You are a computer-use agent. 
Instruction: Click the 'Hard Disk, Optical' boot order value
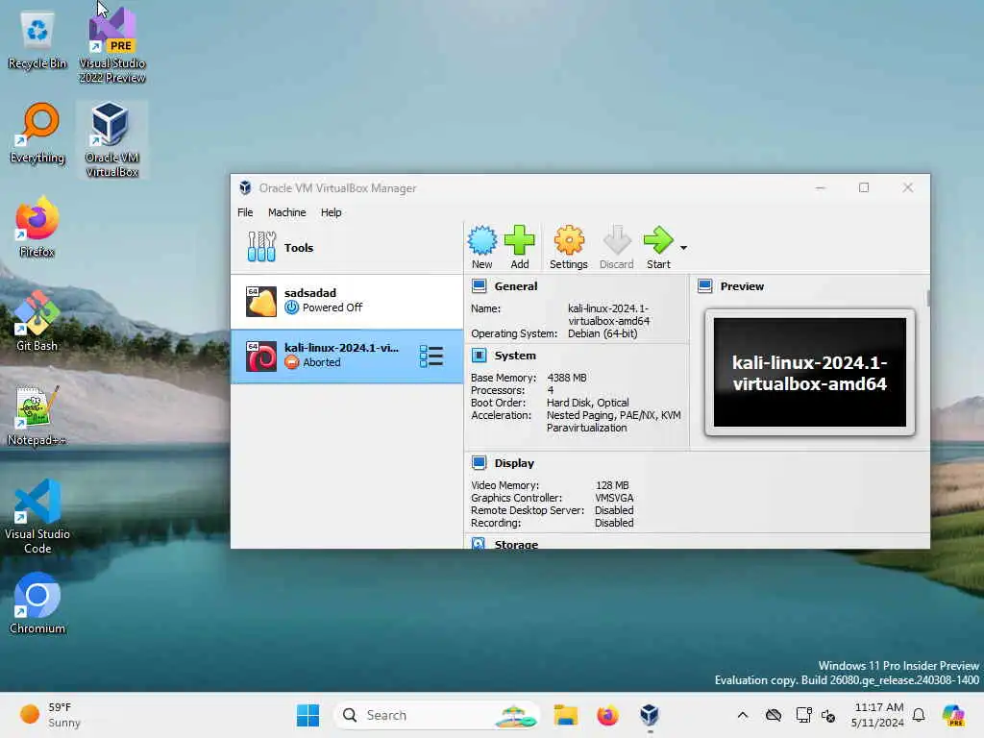pyautogui.click(x=587, y=403)
